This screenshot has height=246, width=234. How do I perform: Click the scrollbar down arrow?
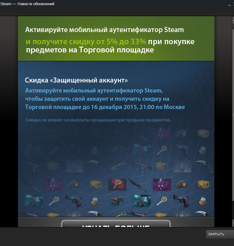[233, 223]
